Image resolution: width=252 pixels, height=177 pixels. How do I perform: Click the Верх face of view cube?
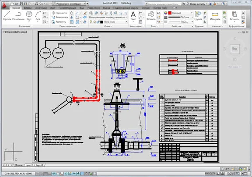[x=234, y=49]
